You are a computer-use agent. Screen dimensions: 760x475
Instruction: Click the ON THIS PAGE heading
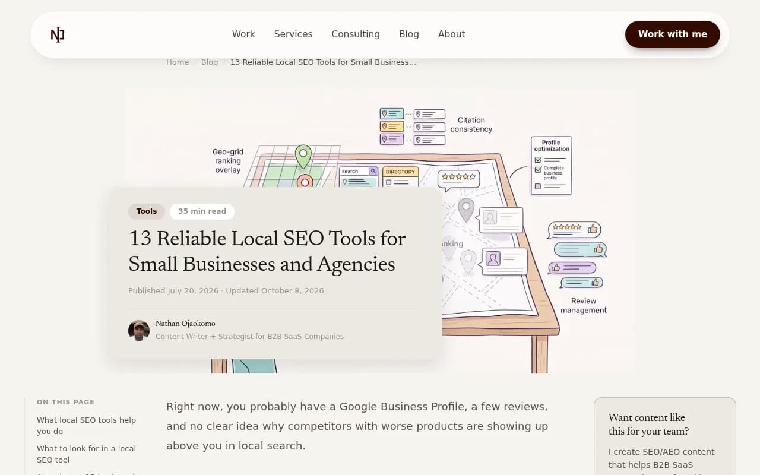65,402
